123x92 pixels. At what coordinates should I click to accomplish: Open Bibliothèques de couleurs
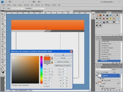point(63,65)
